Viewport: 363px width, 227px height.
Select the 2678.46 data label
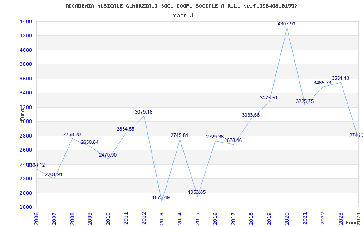point(233,140)
